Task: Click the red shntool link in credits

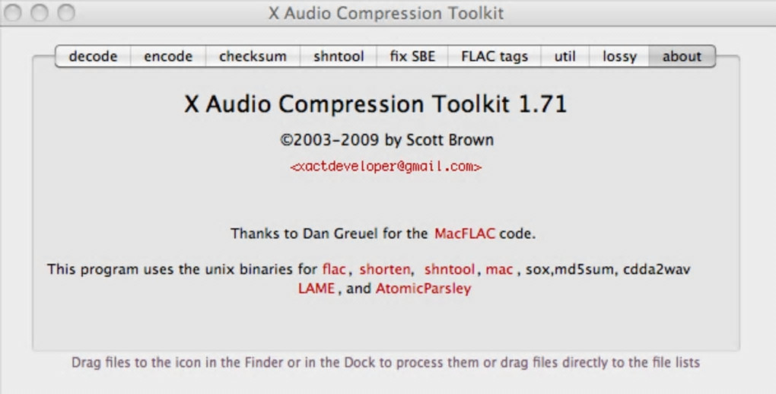Action: pyautogui.click(x=450, y=269)
